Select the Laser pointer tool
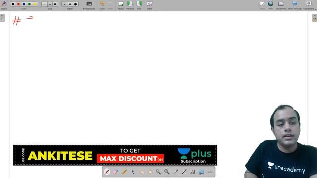The image size is (317, 178). (175, 172)
